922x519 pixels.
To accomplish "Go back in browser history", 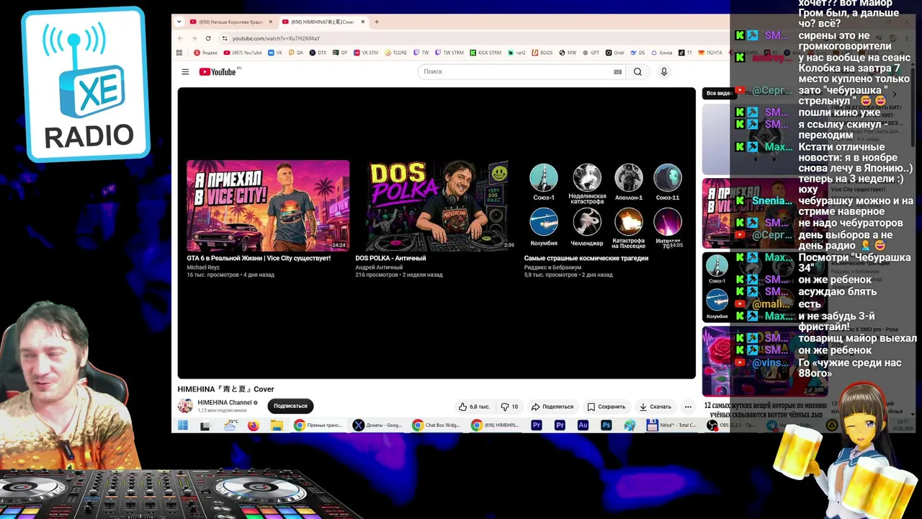I will pos(181,38).
